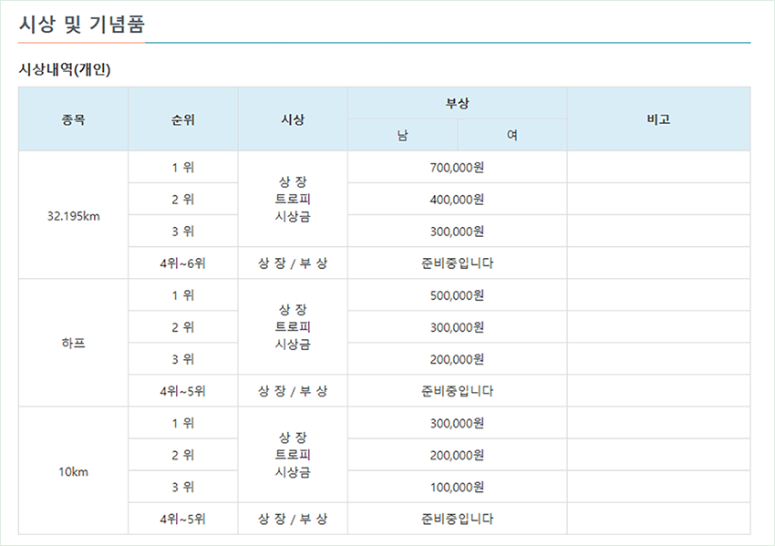This screenshot has height=546, width=775.
Task: Click '준비중입니다' in the 하프 4위~5위 row
Action: (457, 391)
